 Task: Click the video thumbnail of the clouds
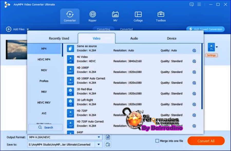(16, 50)
